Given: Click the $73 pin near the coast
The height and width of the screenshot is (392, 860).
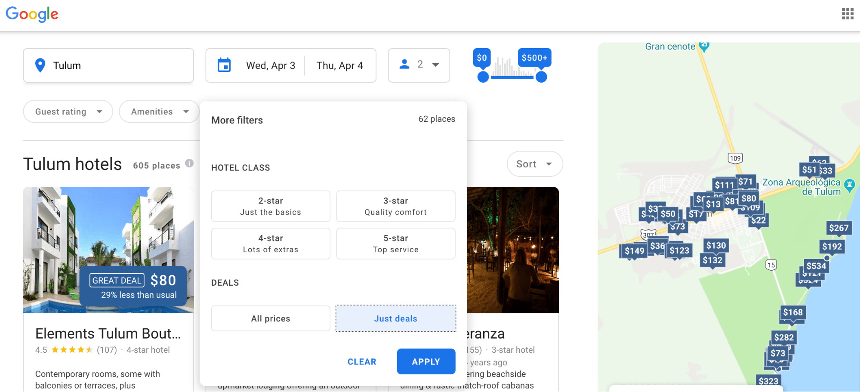Looking at the screenshot, I should tap(777, 354).
